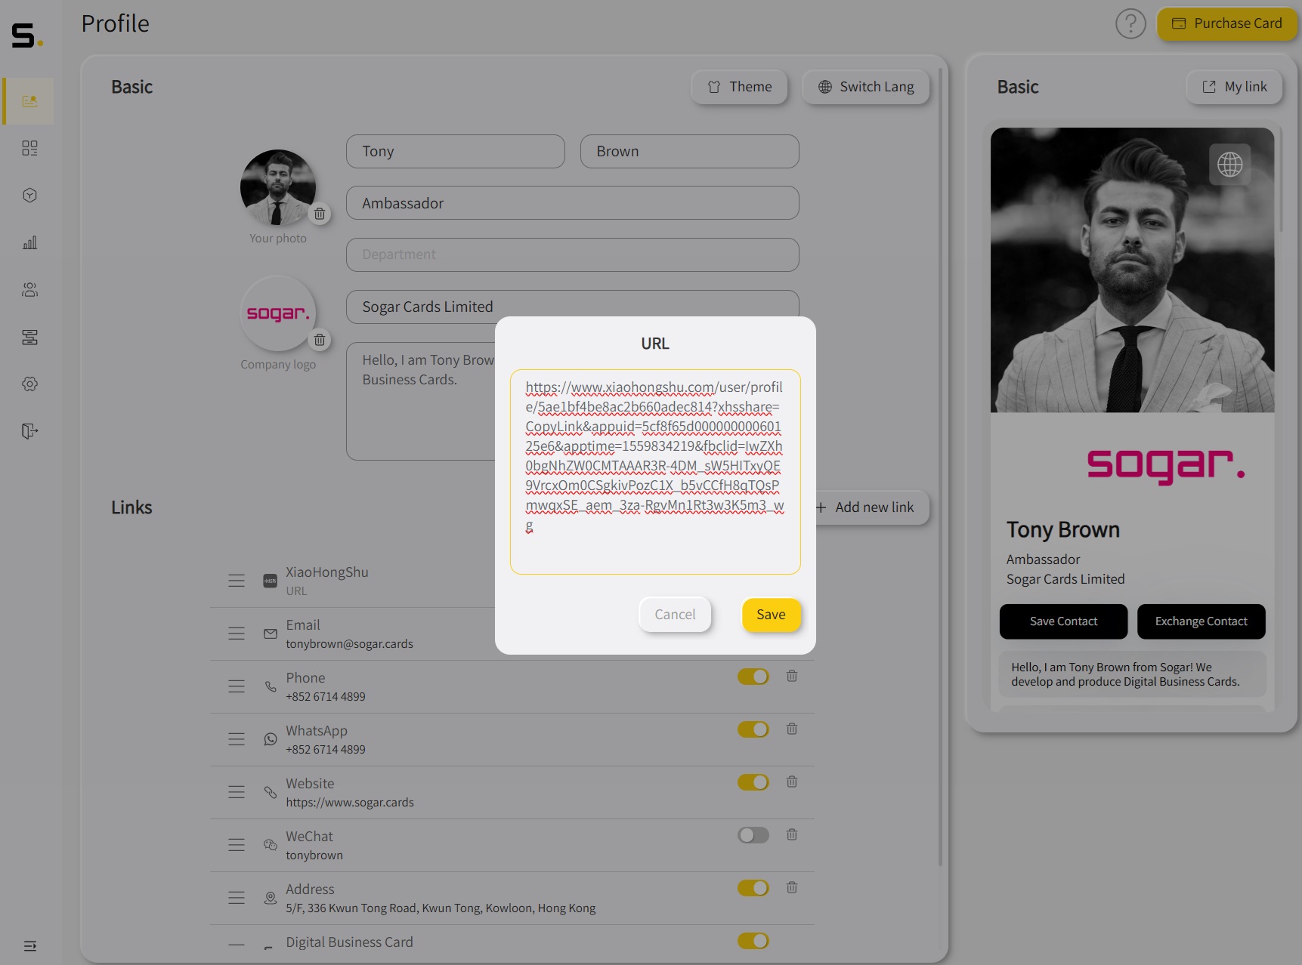Open the product cube icon in sidebar
The width and height of the screenshot is (1302, 965).
pos(29,196)
